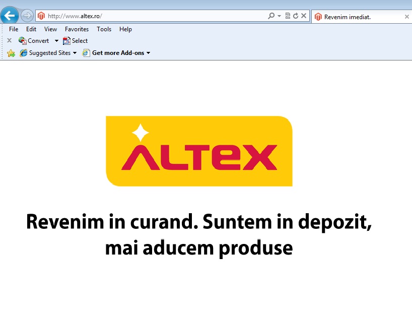Stop loading the page with X icon
Image resolution: width=412 pixels, height=313 pixels.
click(x=304, y=16)
